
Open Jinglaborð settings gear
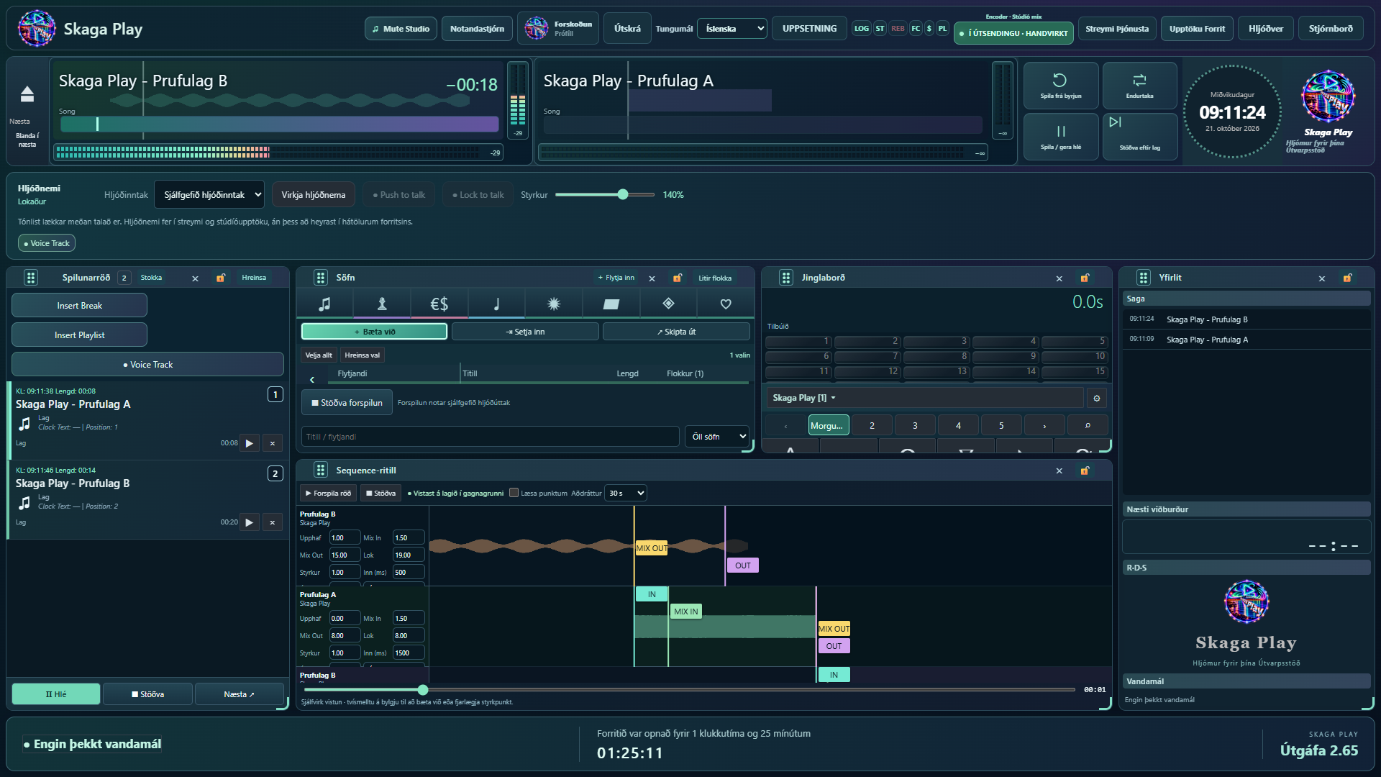point(1096,398)
